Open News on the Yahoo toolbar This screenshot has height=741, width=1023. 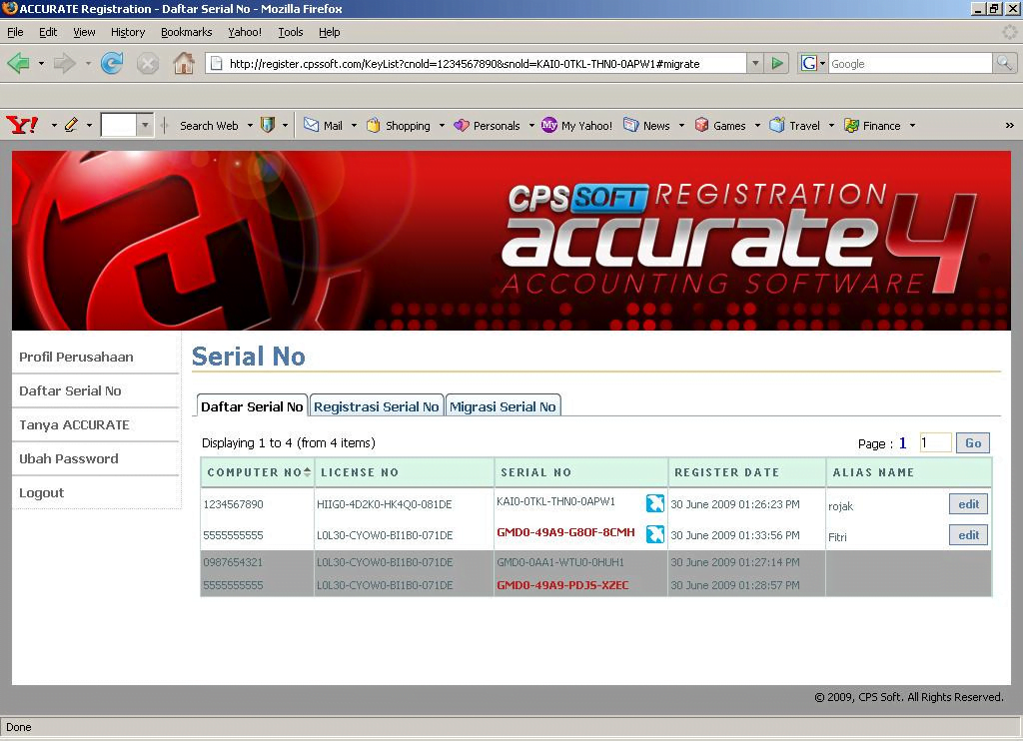point(646,125)
